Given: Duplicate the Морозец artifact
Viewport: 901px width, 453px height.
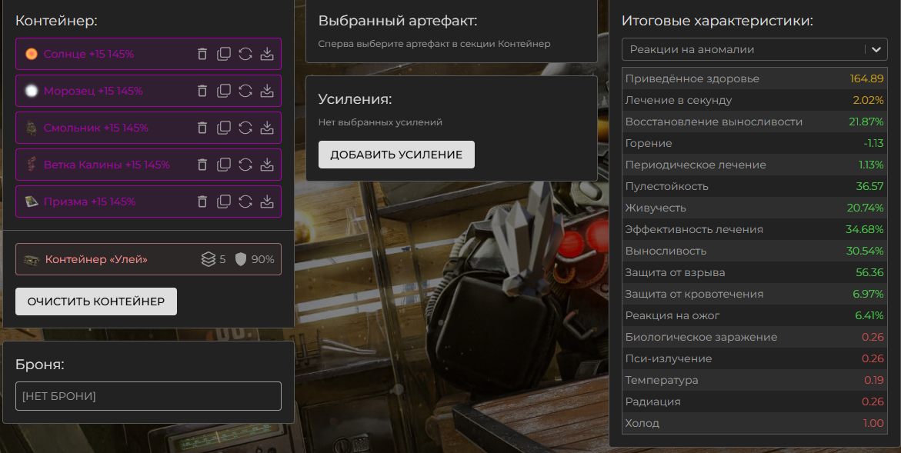Looking at the screenshot, I should (224, 91).
